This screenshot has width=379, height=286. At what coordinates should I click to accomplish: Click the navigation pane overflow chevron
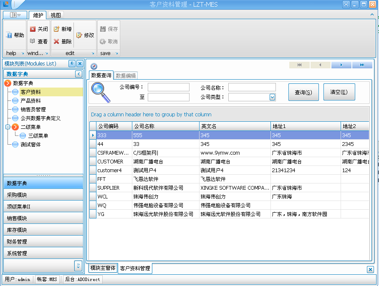click(78, 266)
